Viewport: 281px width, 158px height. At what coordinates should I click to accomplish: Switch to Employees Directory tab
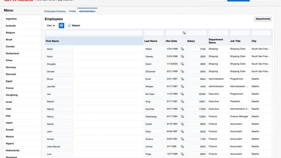pyautogui.click(x=55, y=11)
